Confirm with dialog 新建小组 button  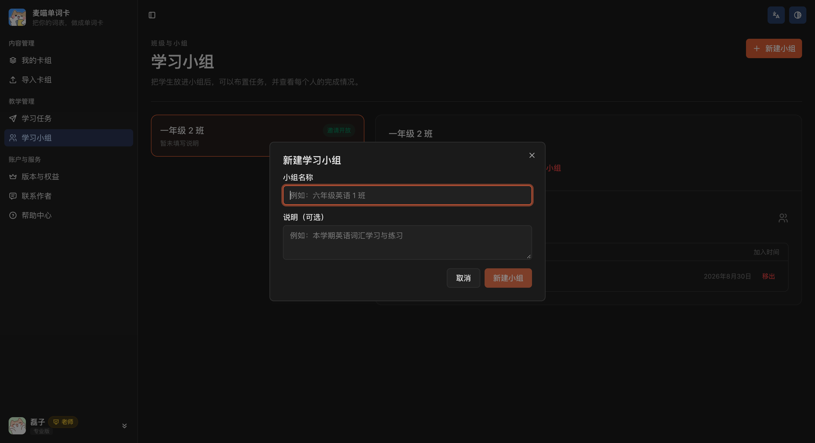[508, 278]
